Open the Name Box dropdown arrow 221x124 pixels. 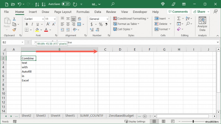click(22, 42)
